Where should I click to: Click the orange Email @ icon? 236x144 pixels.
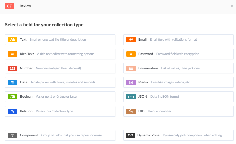[131, 40]
